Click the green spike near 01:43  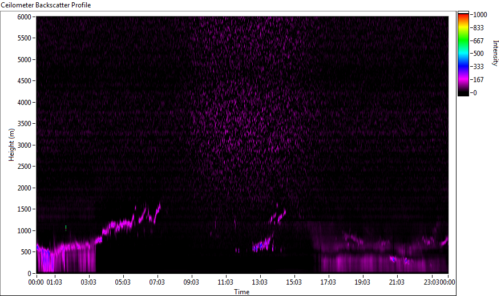pos(66,228)
